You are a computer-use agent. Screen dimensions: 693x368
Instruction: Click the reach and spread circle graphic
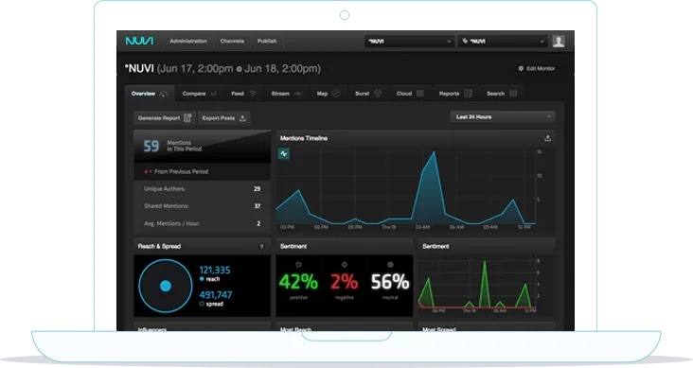[166, 286]
